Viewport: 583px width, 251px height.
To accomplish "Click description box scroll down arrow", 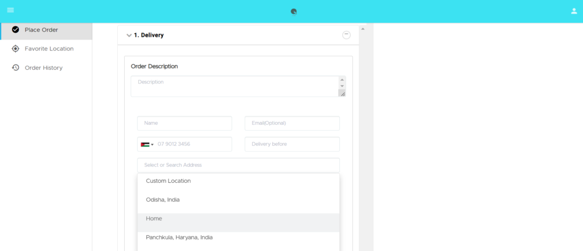I will pyautogui.click(x=342, y=86).
